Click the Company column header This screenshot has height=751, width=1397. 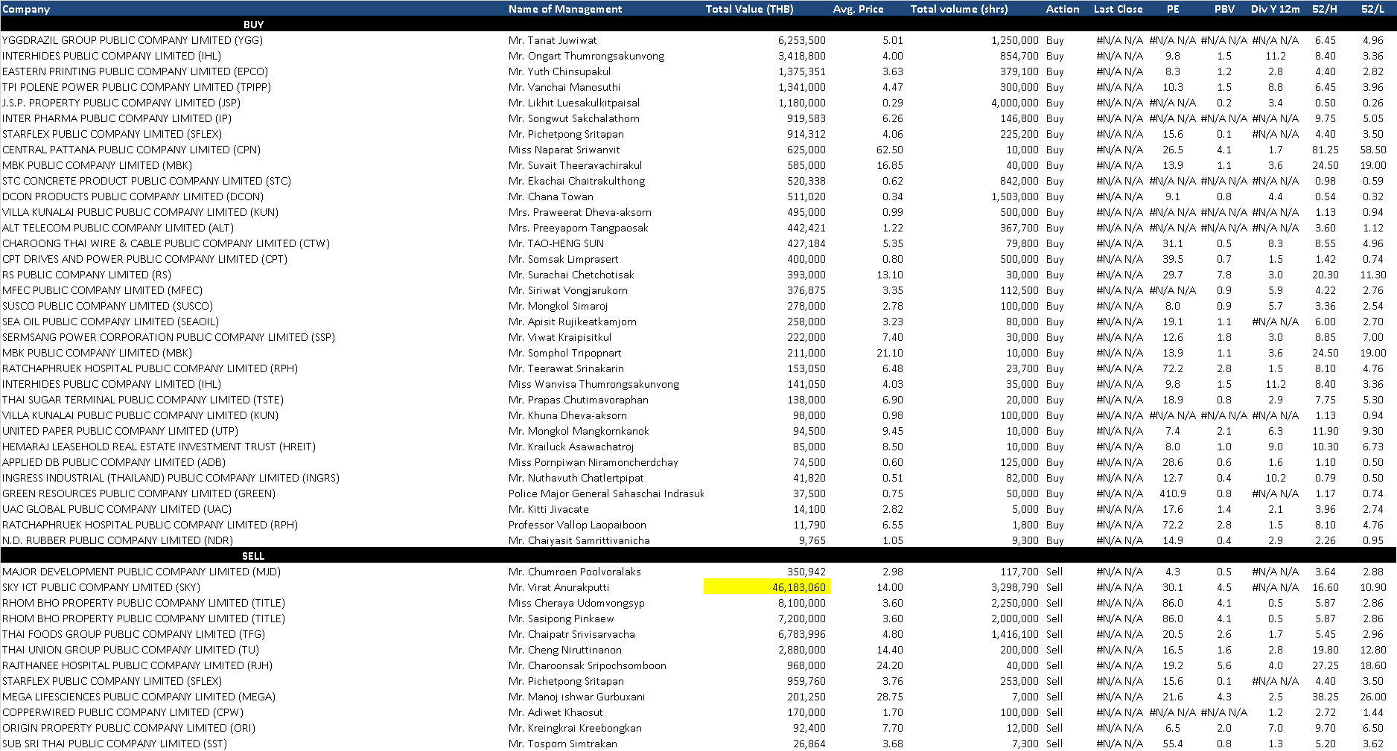[26, 9]
